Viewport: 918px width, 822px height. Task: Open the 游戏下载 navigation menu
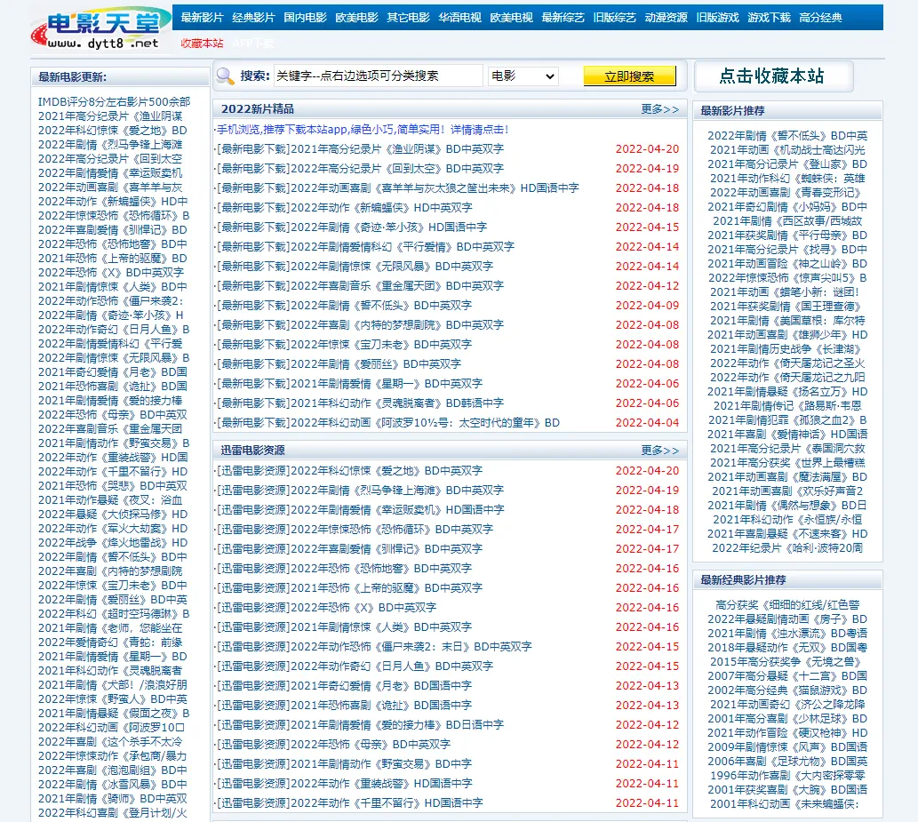tap(769, 18)
